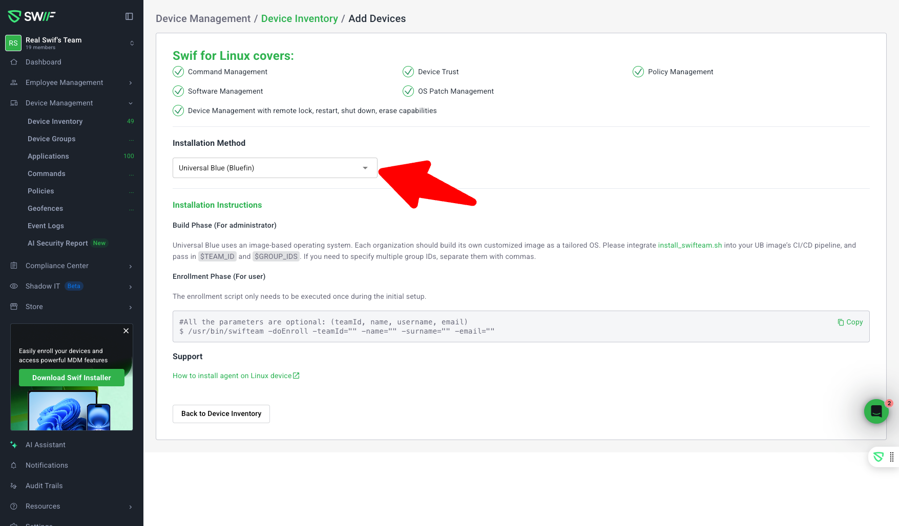Open the chat support bubble

tap(876, 411)
